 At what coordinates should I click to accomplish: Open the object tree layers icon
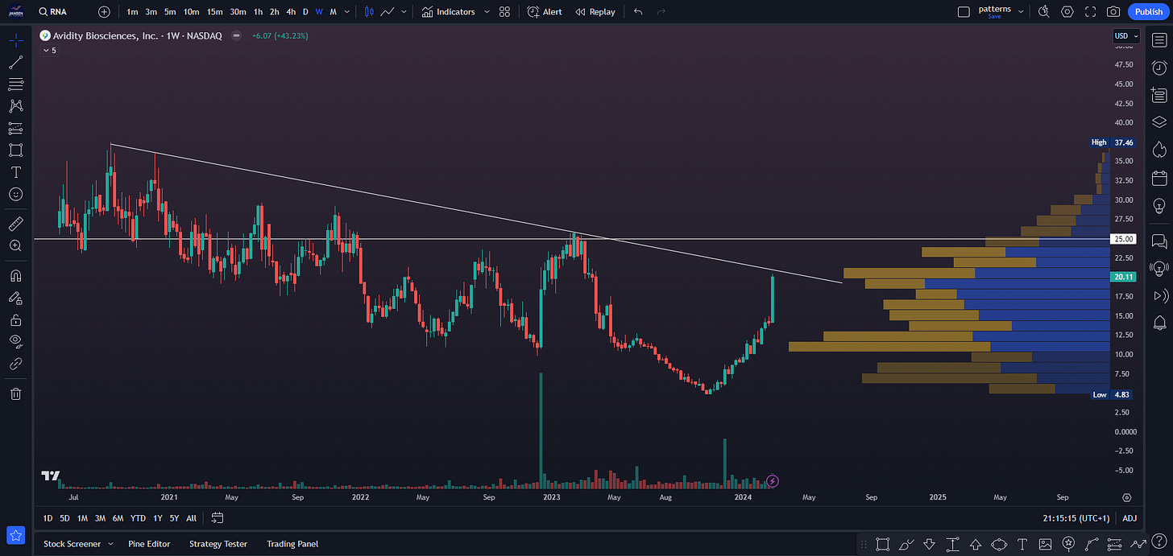pyautogui.click(x=1159, y=122)
